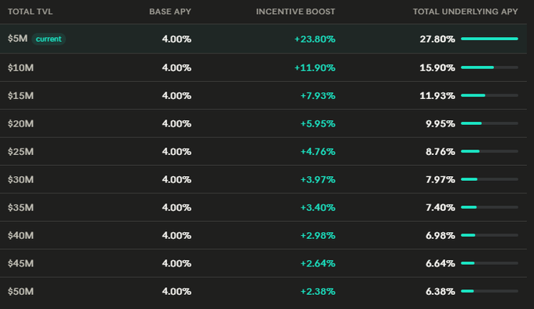Click the 27.80% total APY value
The width and height of the screenshot is (534, 309).
point(437,39)
